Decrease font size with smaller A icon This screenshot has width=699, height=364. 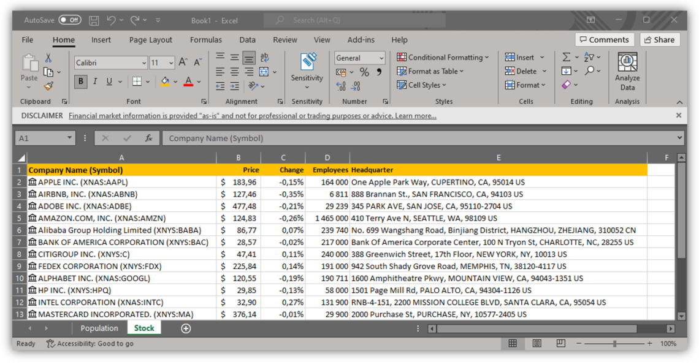(198, 63)
